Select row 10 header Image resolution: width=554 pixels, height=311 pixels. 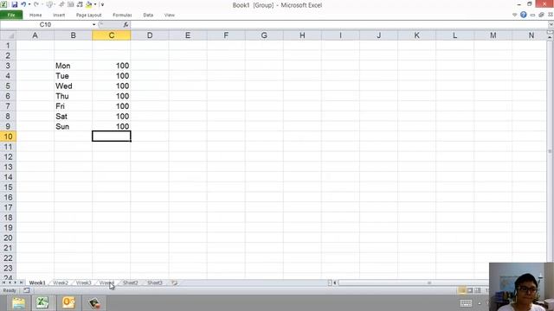(8, 136)
